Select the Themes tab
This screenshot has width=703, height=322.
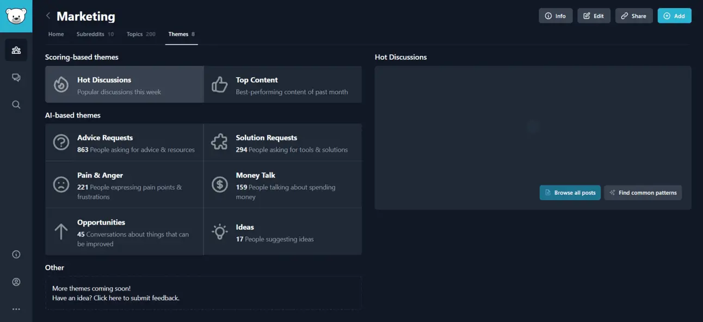pyautogui.click(x=182, y=34)
